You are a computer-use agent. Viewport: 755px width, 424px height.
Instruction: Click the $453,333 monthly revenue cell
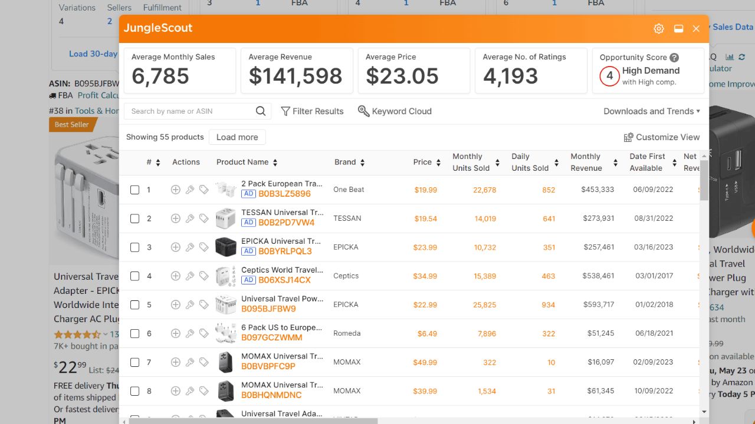pyautogui.click(x=598, y=190)
